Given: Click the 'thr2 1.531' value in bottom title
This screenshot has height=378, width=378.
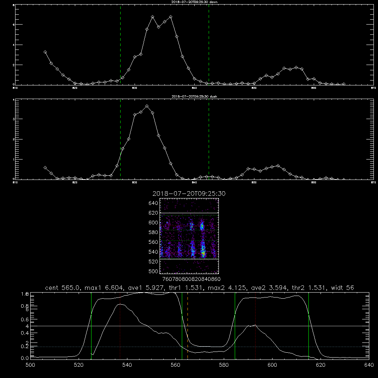Looking at the screenshot, I should pyautogui.click(x=309, y=288).
